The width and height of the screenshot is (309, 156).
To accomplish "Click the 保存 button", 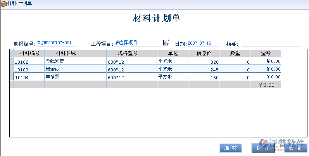I will pos(263,147).
